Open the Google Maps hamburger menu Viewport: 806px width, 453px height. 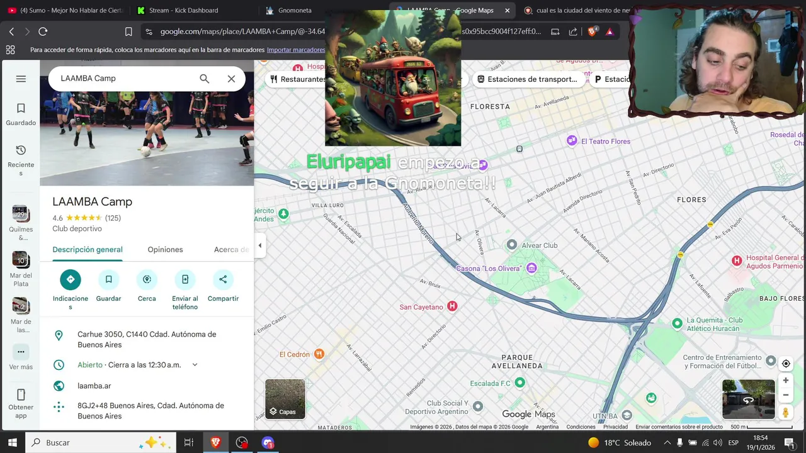[21, 79]
